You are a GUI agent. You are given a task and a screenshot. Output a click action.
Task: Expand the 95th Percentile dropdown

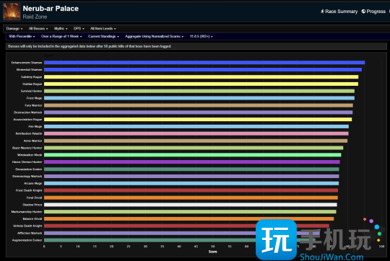tap(22, 37)
